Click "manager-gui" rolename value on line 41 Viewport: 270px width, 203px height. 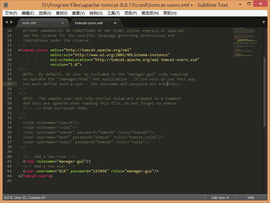(x=71, y=161)
